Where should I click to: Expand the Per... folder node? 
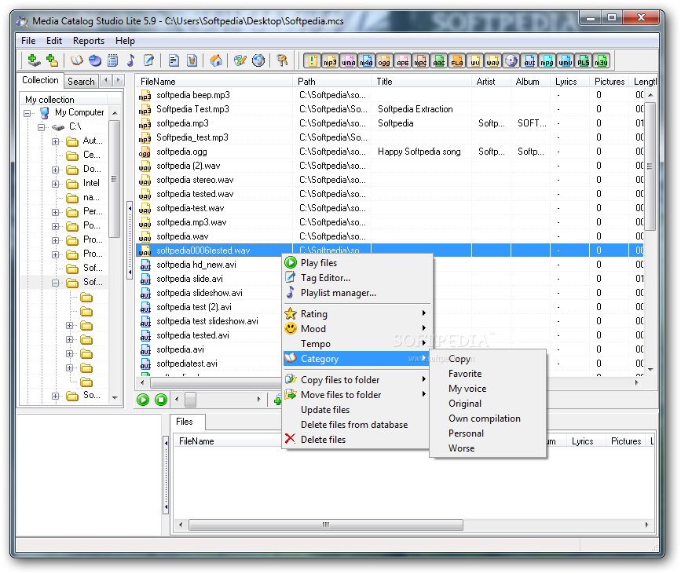(55, 212)
